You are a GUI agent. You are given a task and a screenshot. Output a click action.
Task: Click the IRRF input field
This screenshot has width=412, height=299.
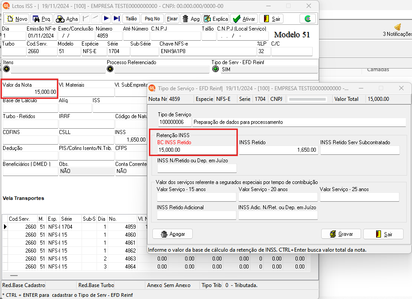tap(87, 124)
